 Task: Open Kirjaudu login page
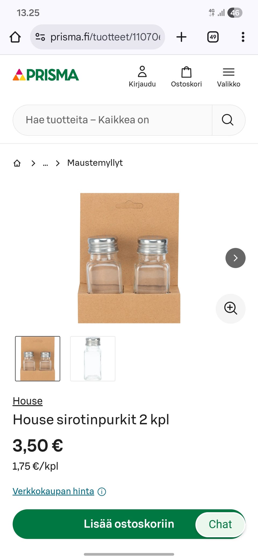coord(142,77)
